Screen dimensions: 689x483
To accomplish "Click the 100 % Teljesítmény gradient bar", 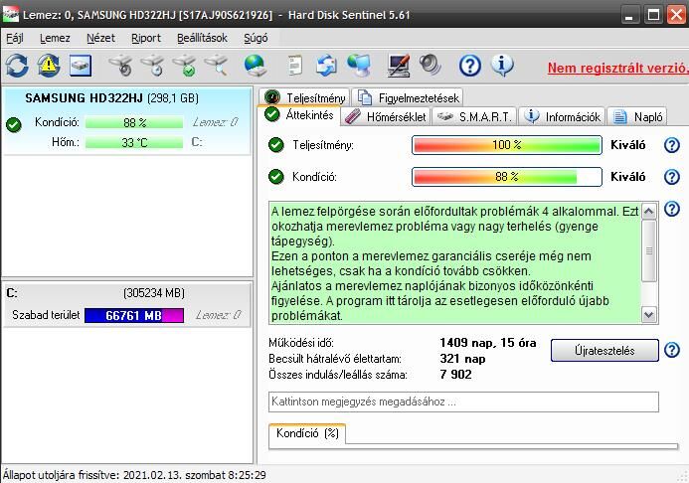I will tap(507, 145).
